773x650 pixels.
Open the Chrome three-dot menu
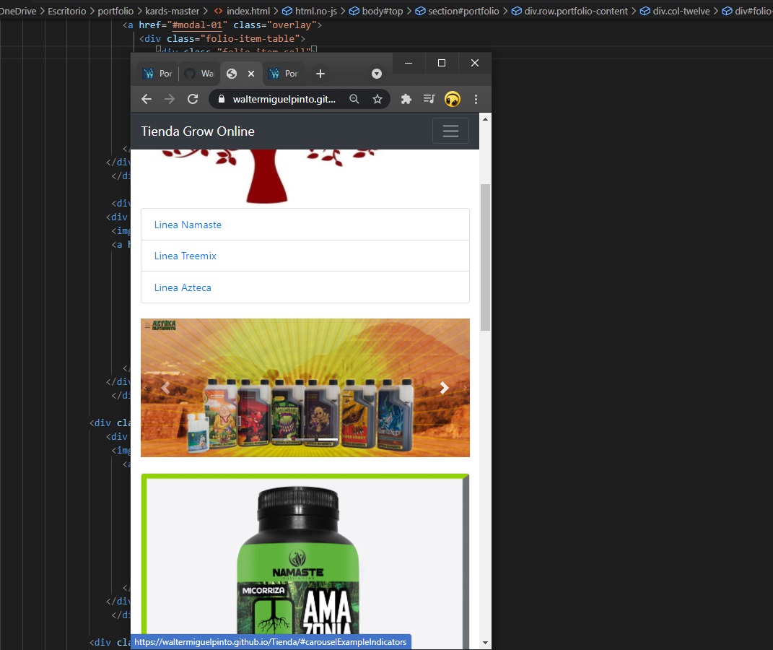pyautogui.click(x=476, y=100)
